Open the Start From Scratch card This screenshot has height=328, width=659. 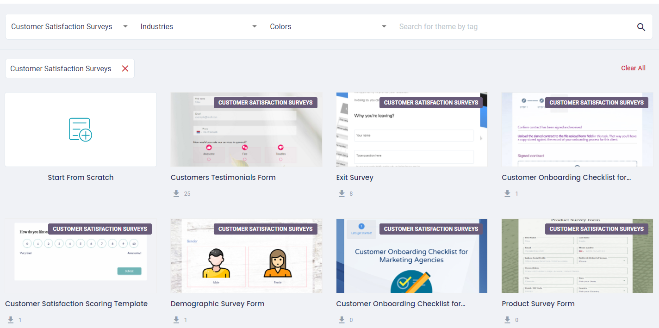81,130
